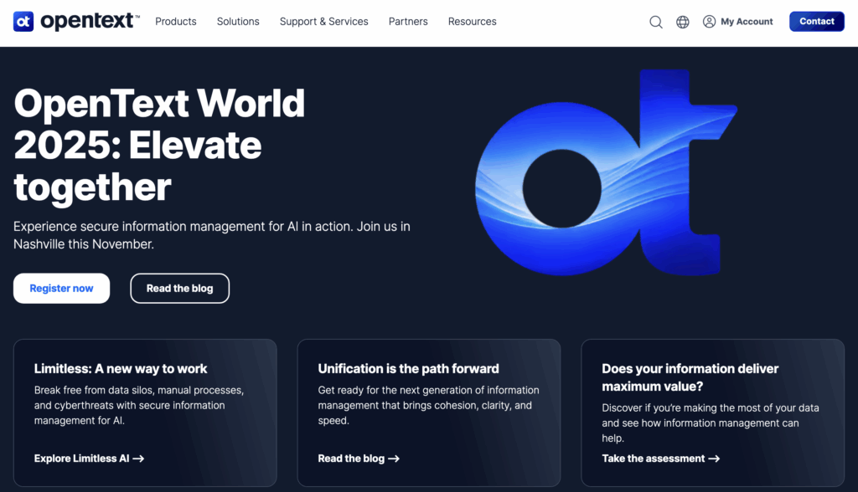Viewport: 858px width, 492px height.
Task: Follow the Explore Limitless AI link
Action: pyautogui.click(x=89, y=458)
